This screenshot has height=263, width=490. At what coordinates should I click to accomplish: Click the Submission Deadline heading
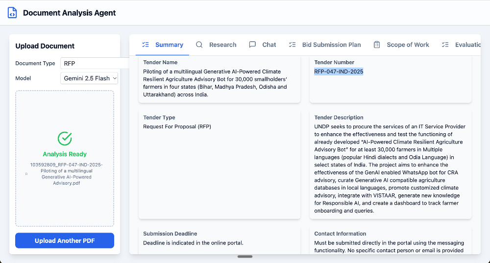(170, 234)
